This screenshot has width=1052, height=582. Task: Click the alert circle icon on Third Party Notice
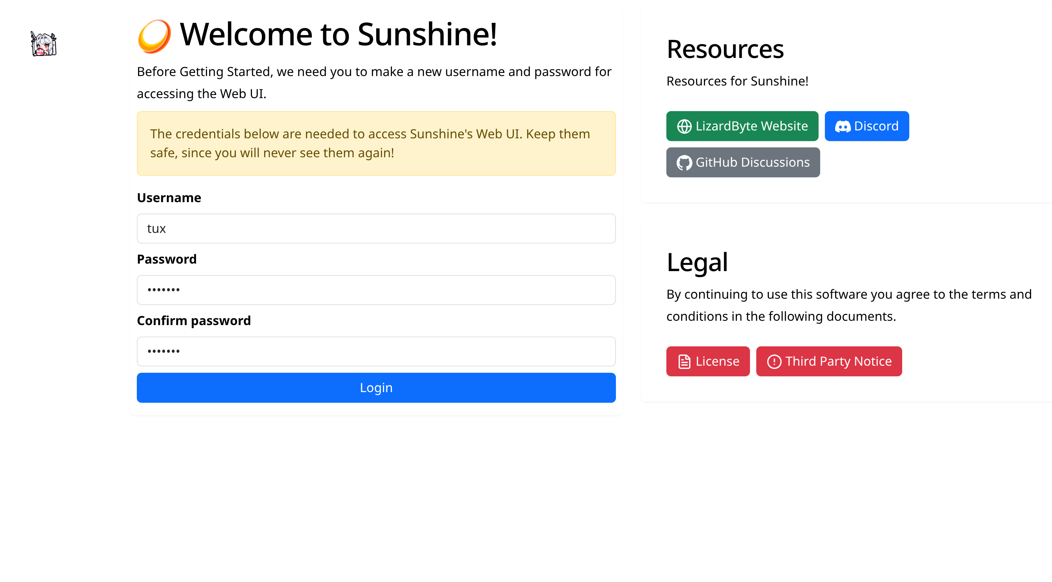point(774,362)
